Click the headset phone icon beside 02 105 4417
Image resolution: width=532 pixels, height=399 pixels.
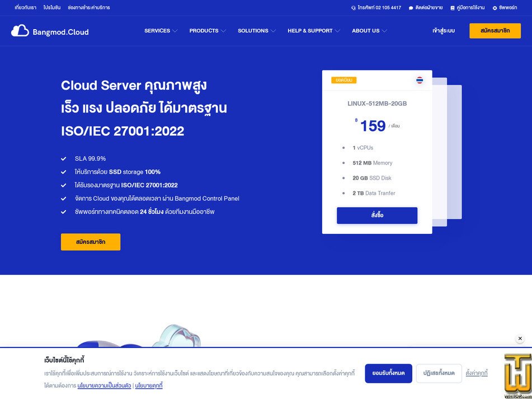[353, 8]
